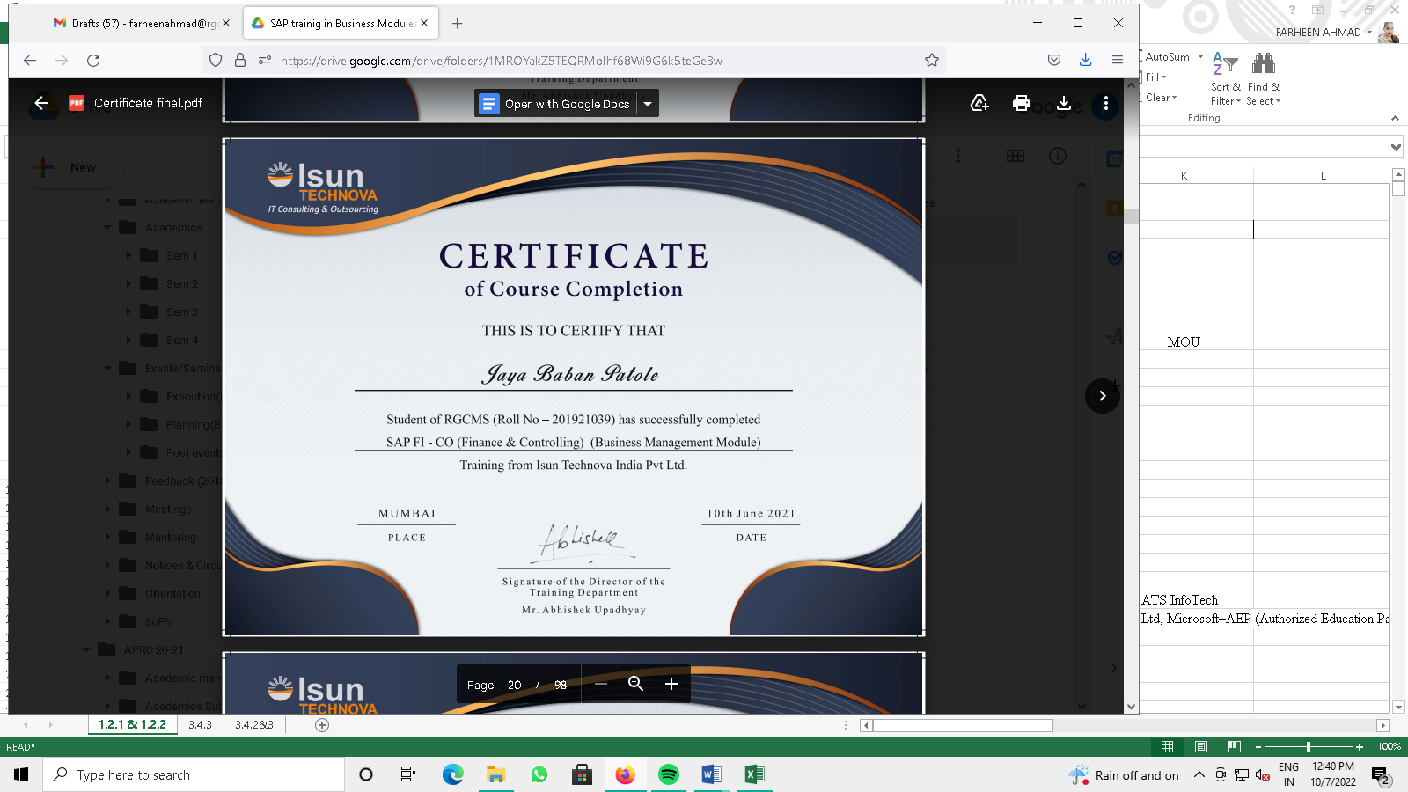Zoom out the PDF page
The height and width of the screenshot is (792, 1408).
pyautogui.click(x=601, y=684)
